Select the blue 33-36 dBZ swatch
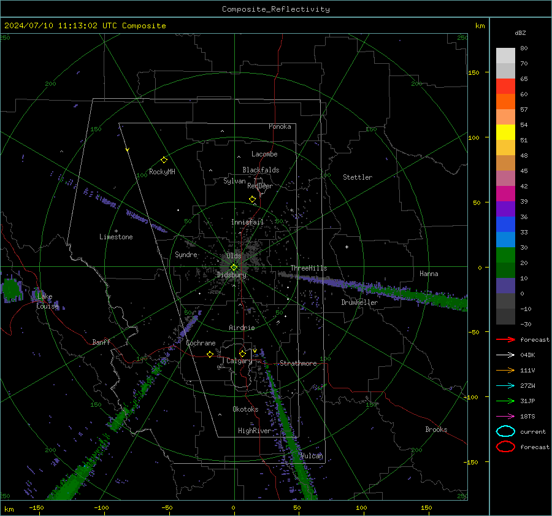This screenshot has width=552, height=516. coord(505,225)
